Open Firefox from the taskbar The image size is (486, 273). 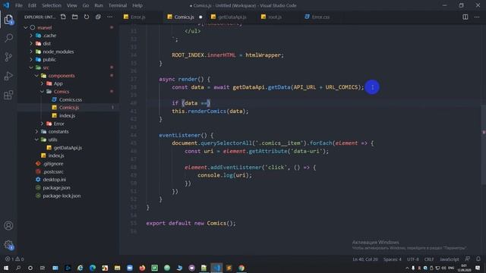142,268
